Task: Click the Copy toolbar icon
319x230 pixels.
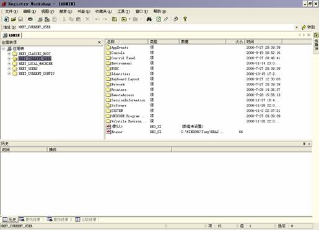Action: 71,19
